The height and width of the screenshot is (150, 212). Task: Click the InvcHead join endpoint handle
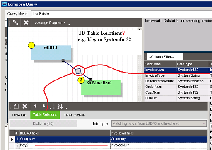click(90, 80)
